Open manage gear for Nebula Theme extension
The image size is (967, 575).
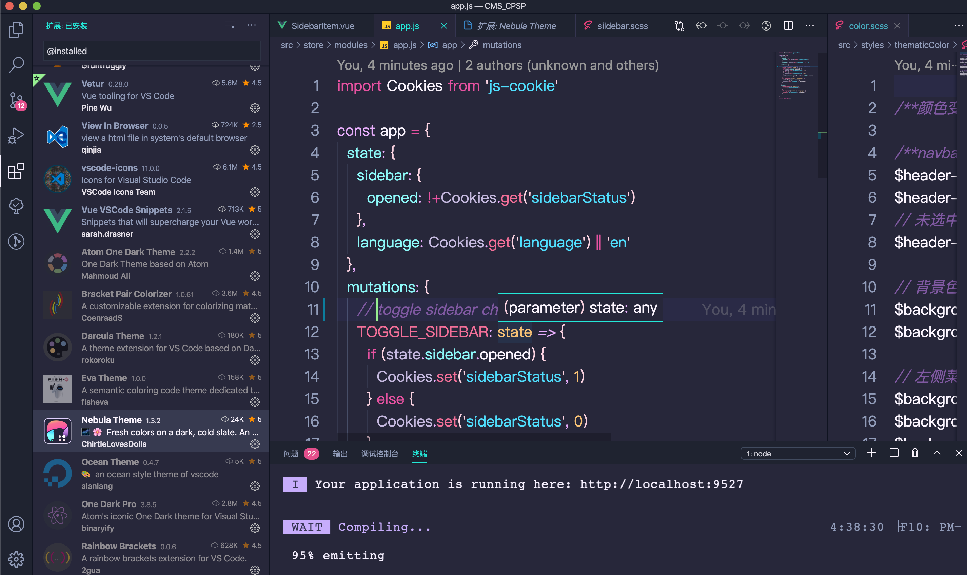point(255,444)
